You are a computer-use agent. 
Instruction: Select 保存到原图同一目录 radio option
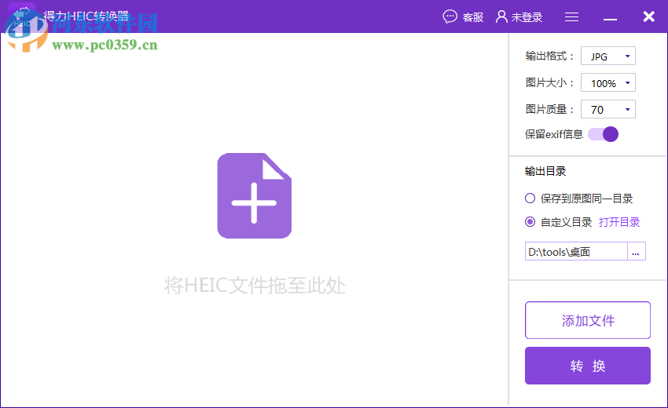coord(530,199)
